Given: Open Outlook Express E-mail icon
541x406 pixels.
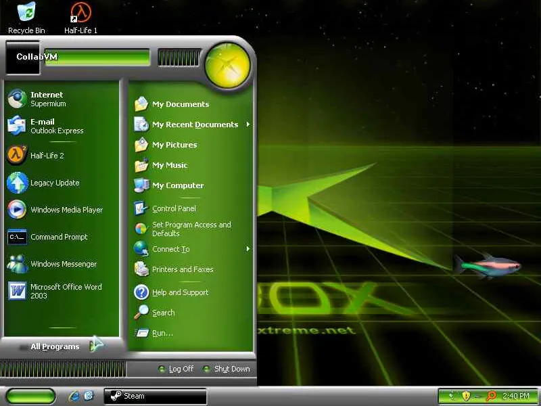Looking at the screenshot, I should (17, 126).
